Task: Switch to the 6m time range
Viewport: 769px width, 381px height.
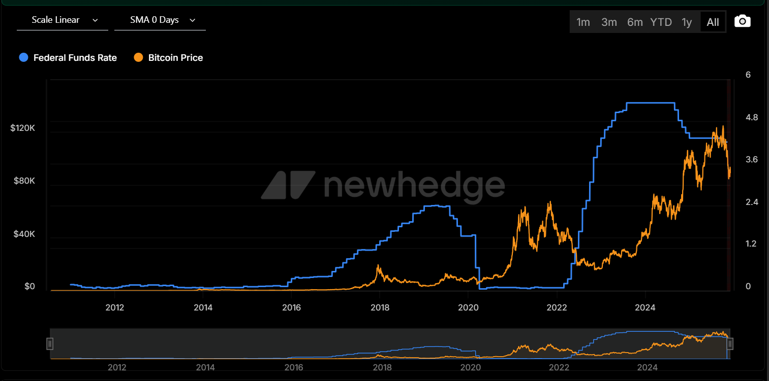Action: tap(635, 22)
